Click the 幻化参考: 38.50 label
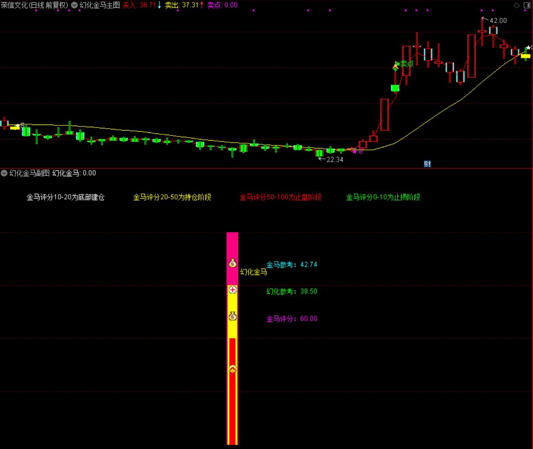The image size is (533, 449). pyautogui.click(x=292, y=291)
